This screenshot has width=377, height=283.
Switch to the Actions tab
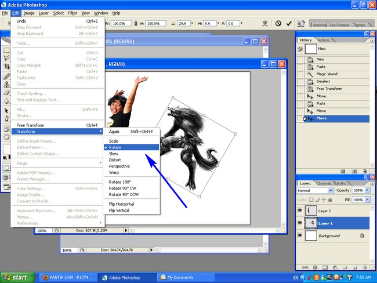tap(324, 40)
